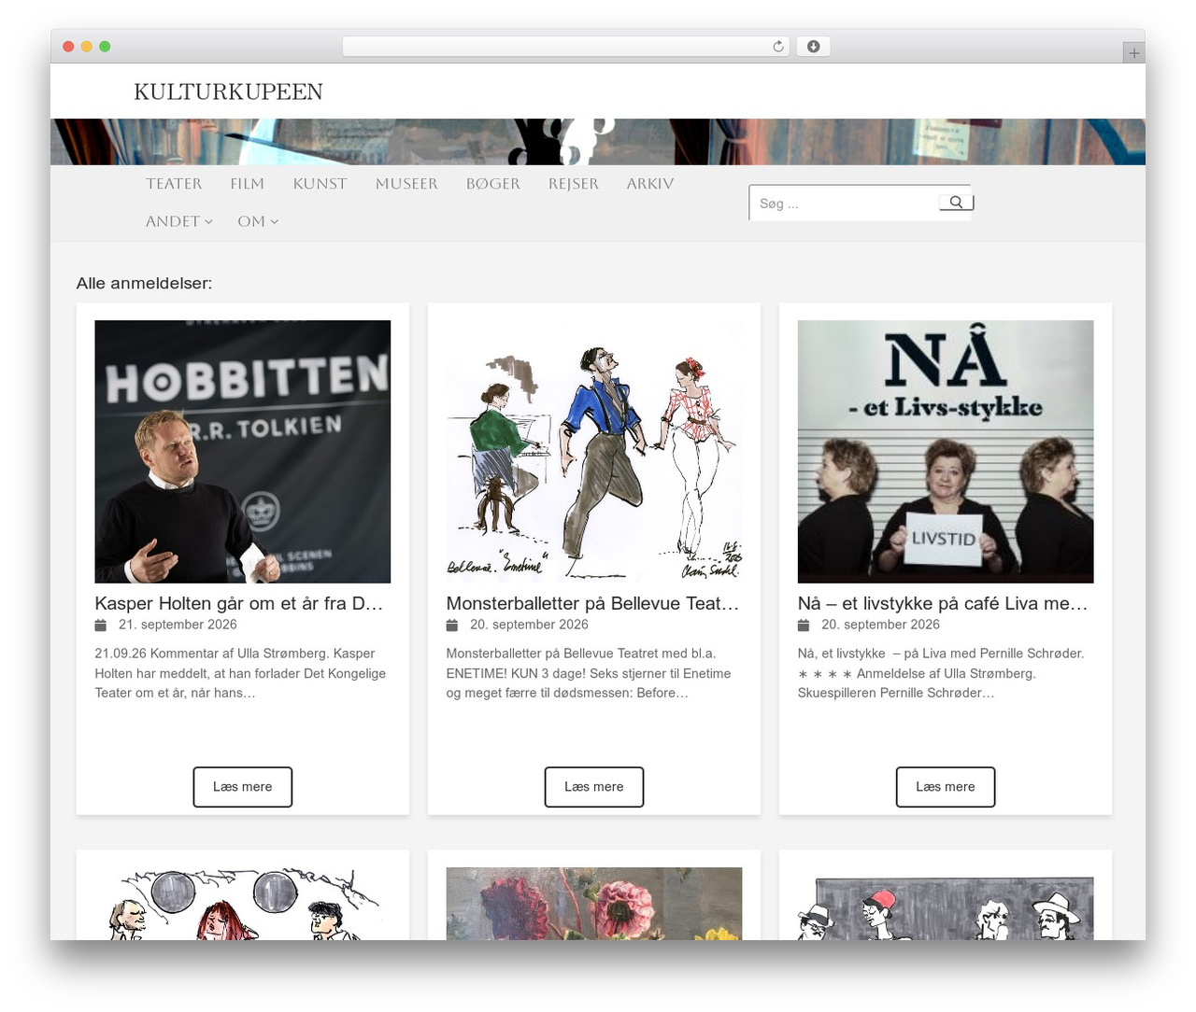Viewport: 1196px width, 1012px height.
Task: Open the Nå – et livstykke headline
Action: tap(943, 603)
